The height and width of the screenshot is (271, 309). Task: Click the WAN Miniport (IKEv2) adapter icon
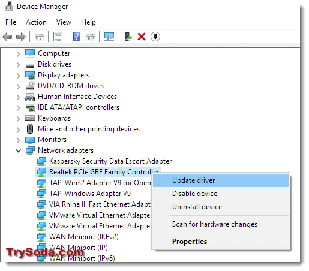41,237
